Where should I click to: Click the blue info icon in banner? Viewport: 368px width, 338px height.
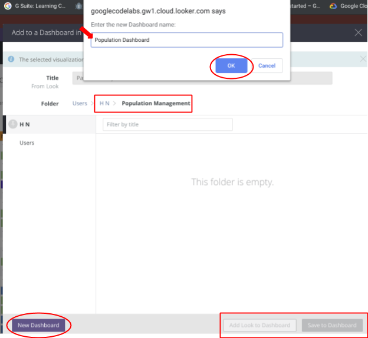(x=11, y=59)
